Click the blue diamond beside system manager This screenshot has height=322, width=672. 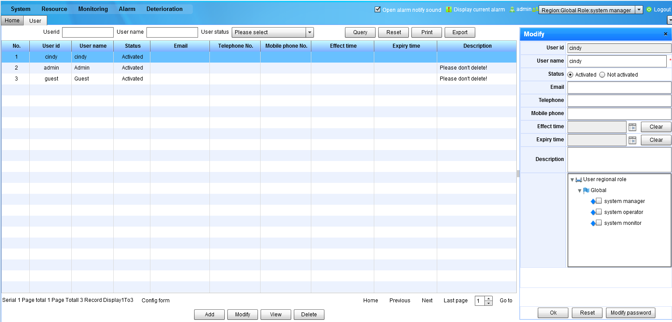click(593, 201)
